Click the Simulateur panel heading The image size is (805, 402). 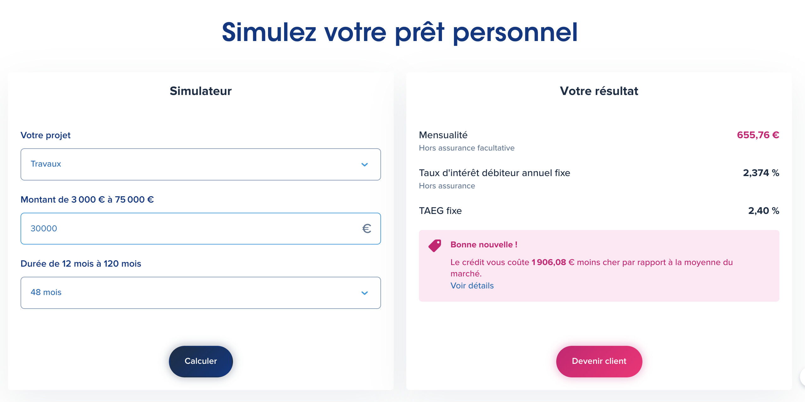point(200,91)
